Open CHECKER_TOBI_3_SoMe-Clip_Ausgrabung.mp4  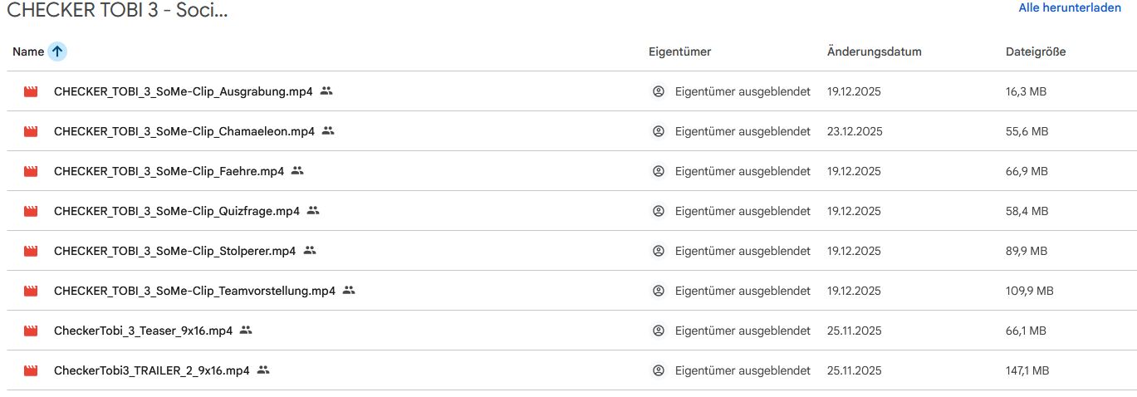click(183, 91)
